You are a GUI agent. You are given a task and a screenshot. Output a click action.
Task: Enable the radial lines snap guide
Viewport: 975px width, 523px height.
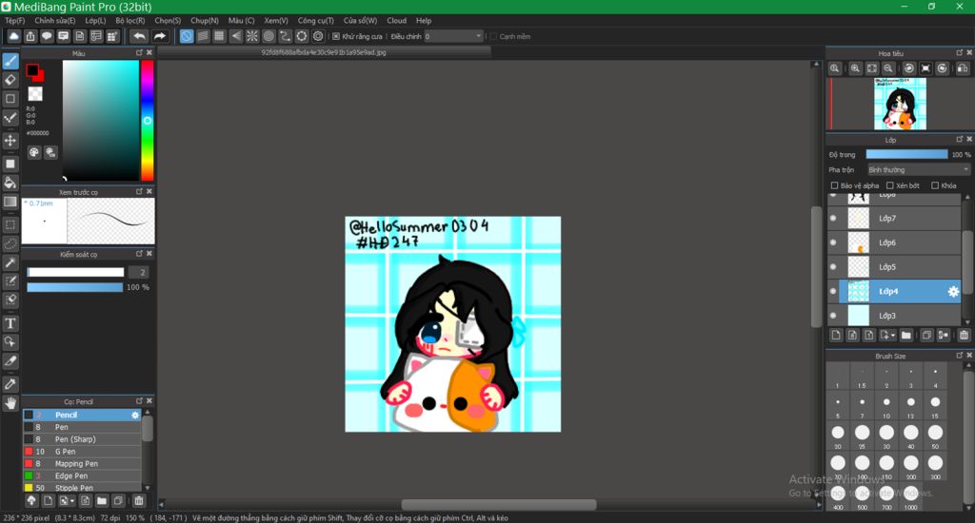coord(251,37)
